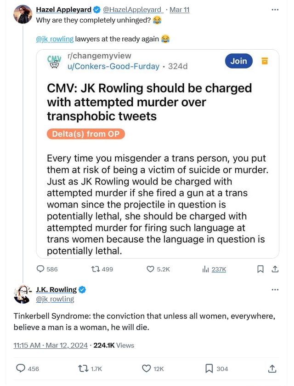Like Hazel Appleyard's tweet
This screenshot has width=294, height=386.
[x=151, y=269]
